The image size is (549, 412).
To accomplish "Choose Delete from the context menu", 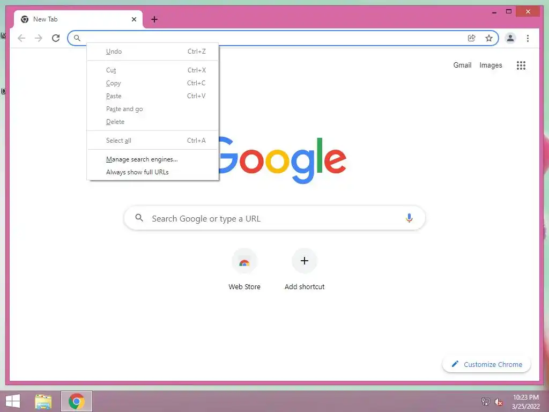I will tap(153, 122).
